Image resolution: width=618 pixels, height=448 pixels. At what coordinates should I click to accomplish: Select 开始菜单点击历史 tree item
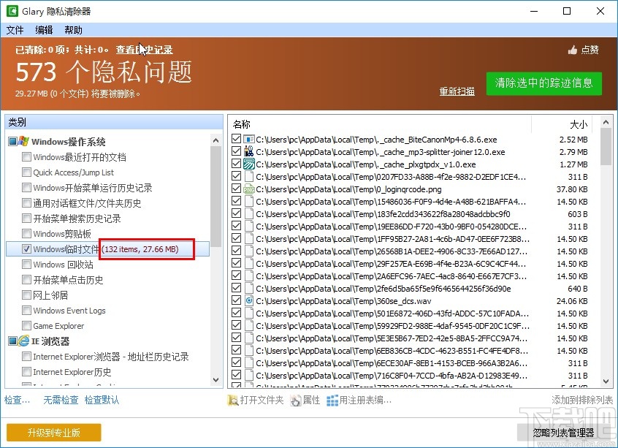(x=68, y=280)
